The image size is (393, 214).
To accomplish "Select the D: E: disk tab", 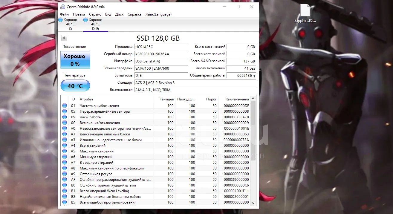I will [96, 24].
